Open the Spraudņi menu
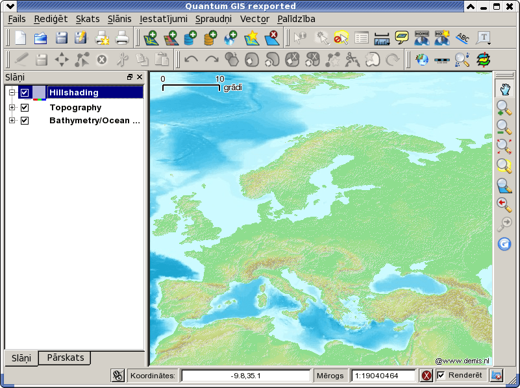 click(213, 19)
